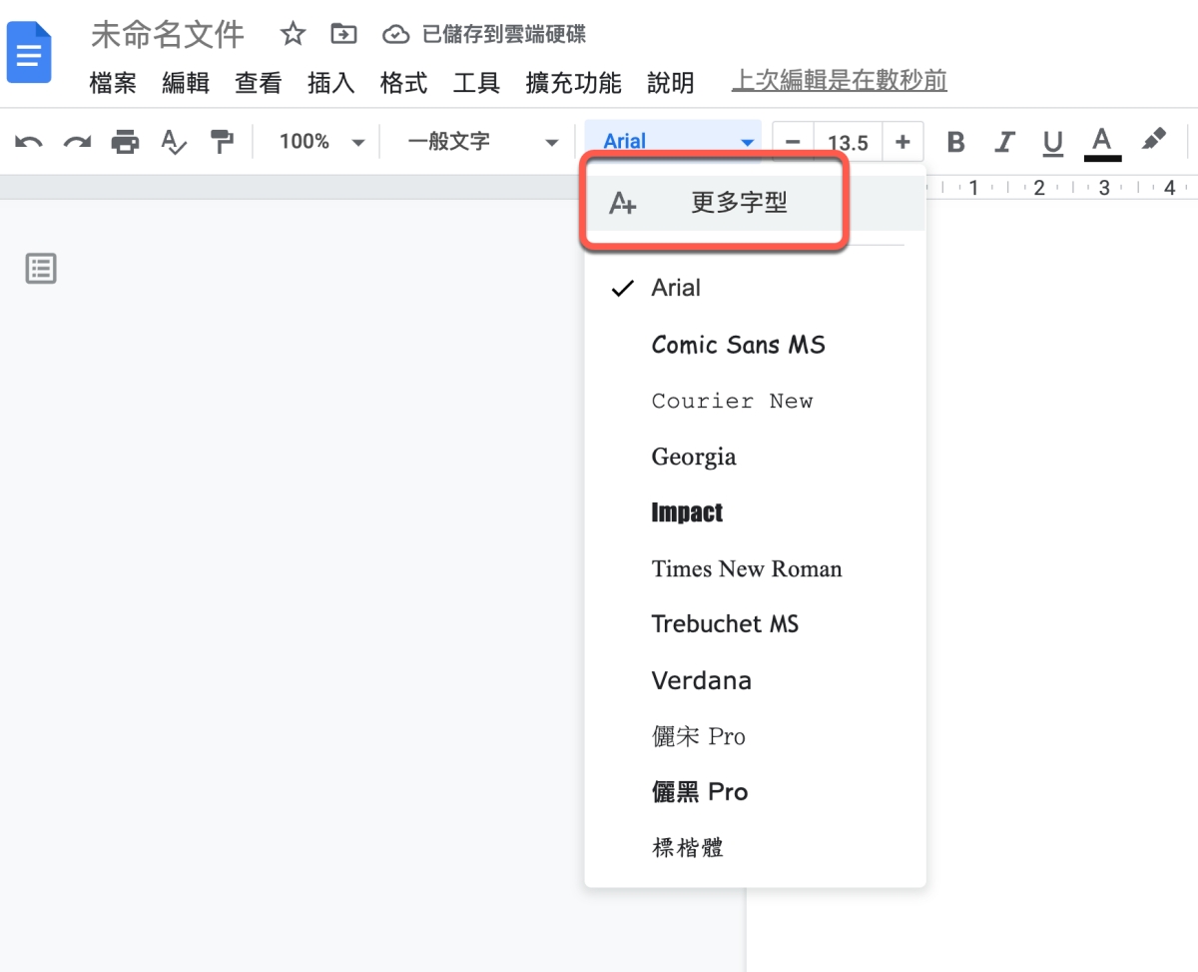Open the 格式 menu

point(404,83)
